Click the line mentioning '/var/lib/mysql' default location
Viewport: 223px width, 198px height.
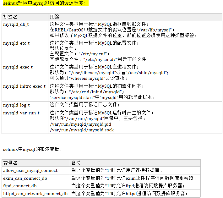coord(112,30)
